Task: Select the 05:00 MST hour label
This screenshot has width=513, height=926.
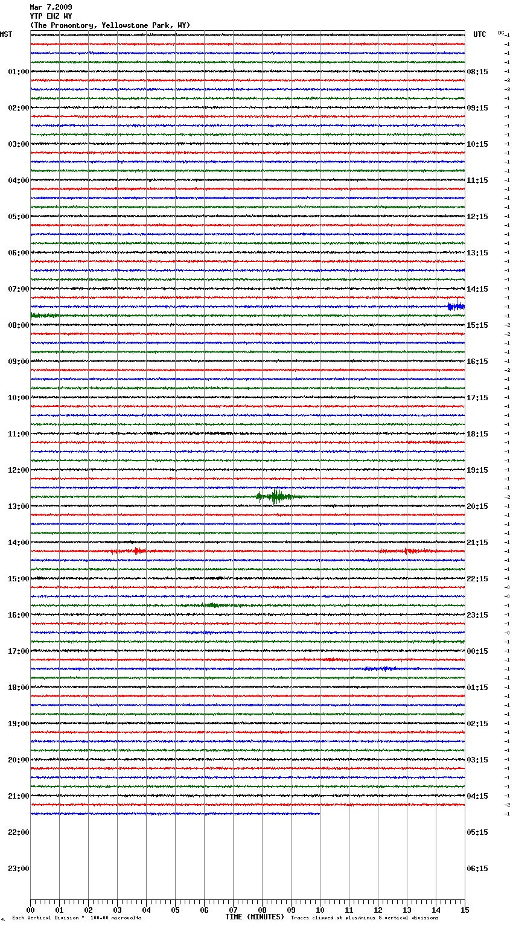Action: pos(19,217)
